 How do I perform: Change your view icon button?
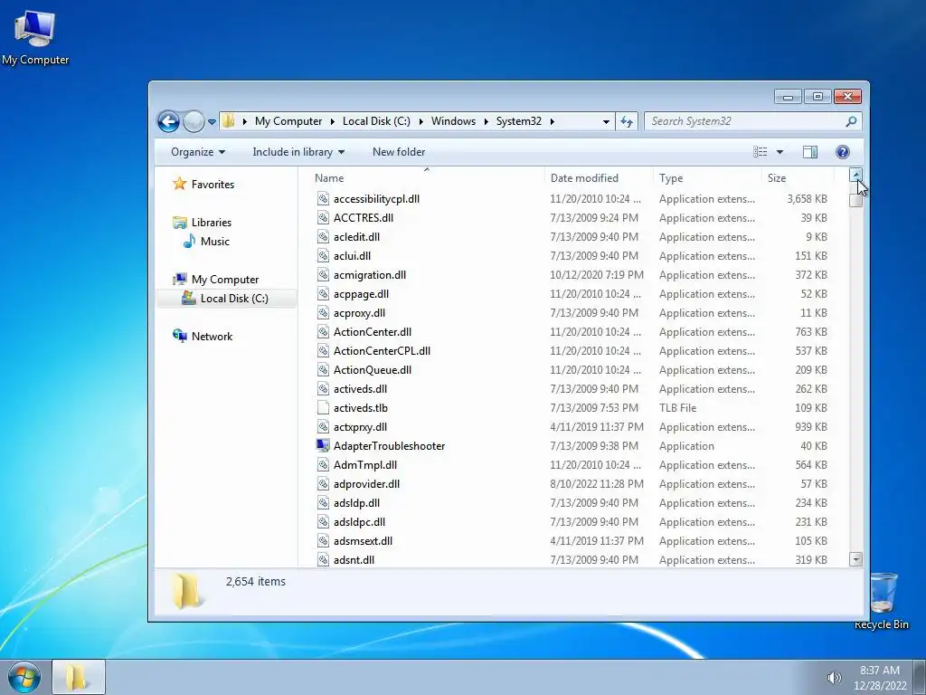pyautogui.click(x=760, y=152)
